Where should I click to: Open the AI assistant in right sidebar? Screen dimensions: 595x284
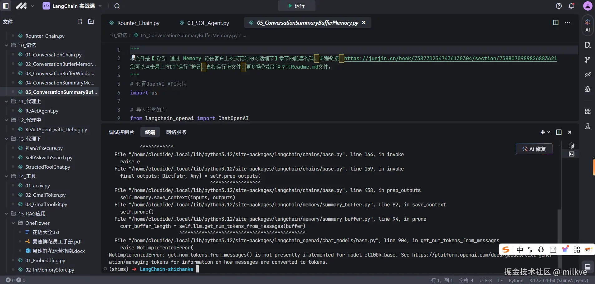[588, 25]
